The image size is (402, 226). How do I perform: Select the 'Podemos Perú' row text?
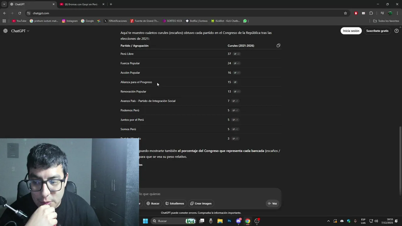tap(130, 110)
